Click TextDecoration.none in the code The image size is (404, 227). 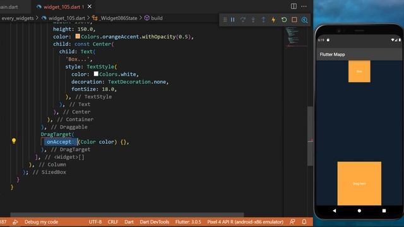[137, 82]
